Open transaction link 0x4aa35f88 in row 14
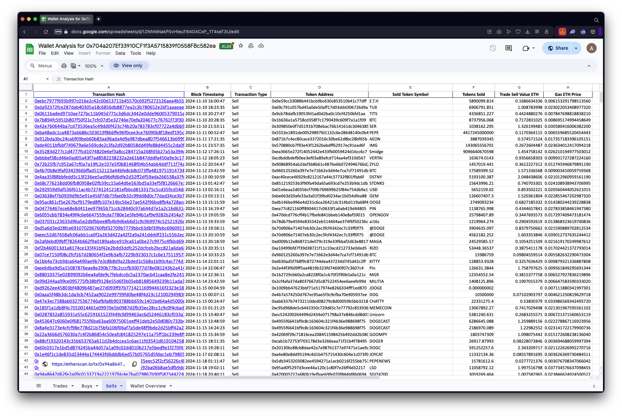 [x=109, y=177]
